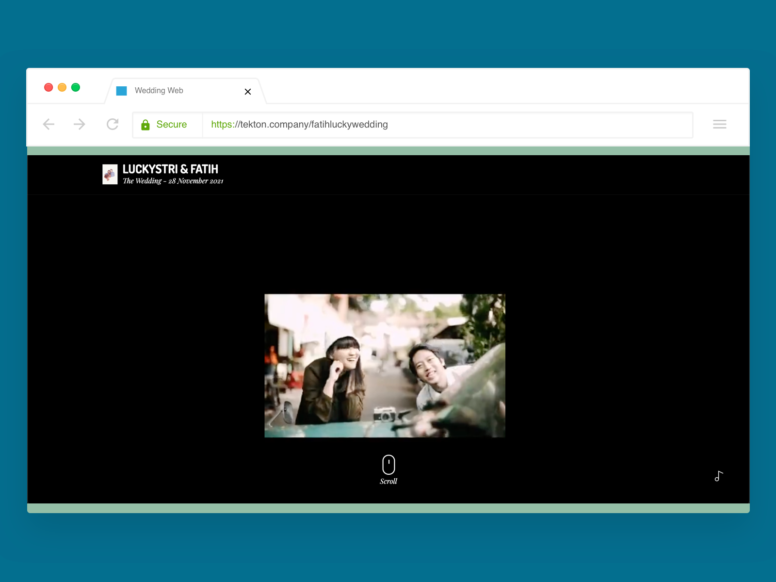Click the forward navigation arrow
This screenshot has height=582, width=776.
80,124
